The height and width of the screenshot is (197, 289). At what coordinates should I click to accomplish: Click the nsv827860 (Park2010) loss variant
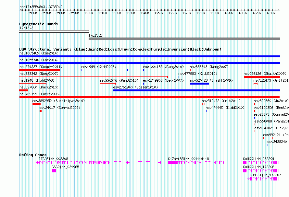pyautogui.click(x=24, y=90)
